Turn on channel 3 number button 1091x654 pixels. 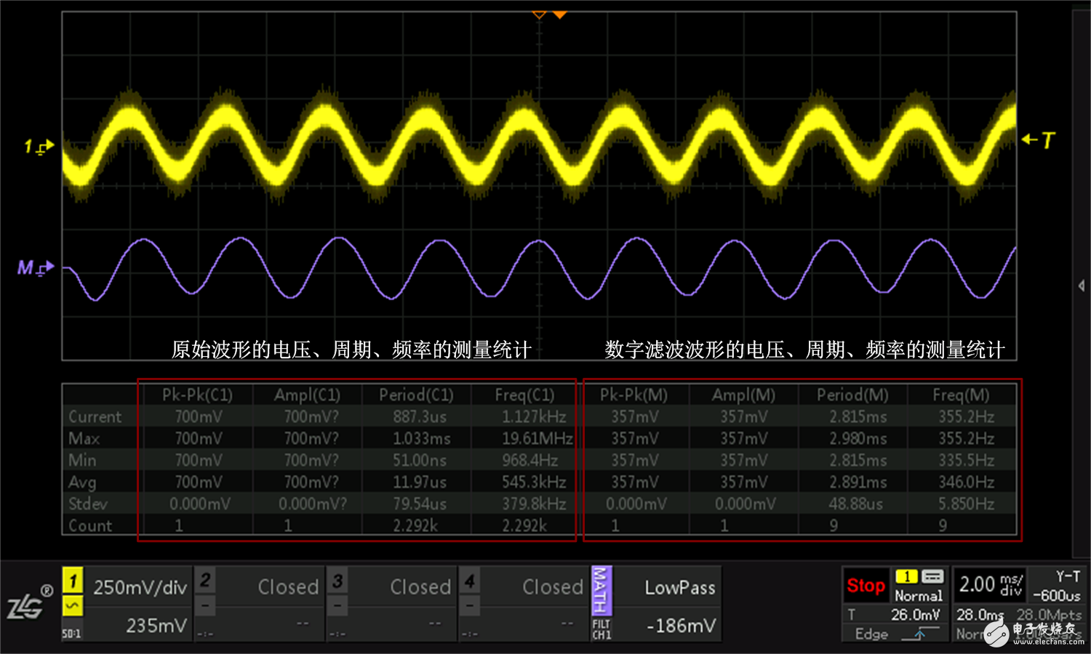[337, 581]
